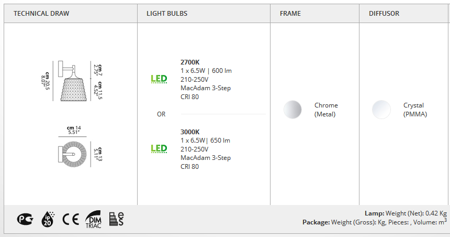
Task: Select the Crystal diffusor color swatch
Action: click(x=381, y=110)
